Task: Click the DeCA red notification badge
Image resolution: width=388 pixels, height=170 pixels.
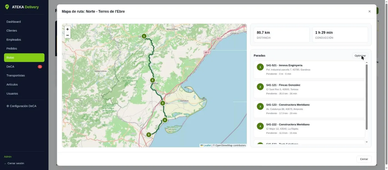Action: pos(40,67)
